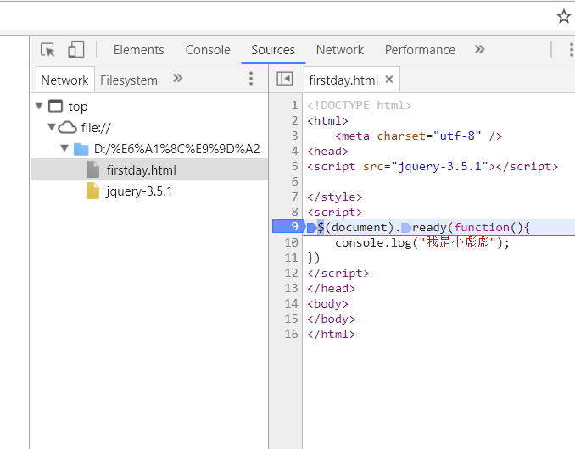Click the inline breakpoint marker before ready
Viewport: 575px width, 449px height.
406,228
